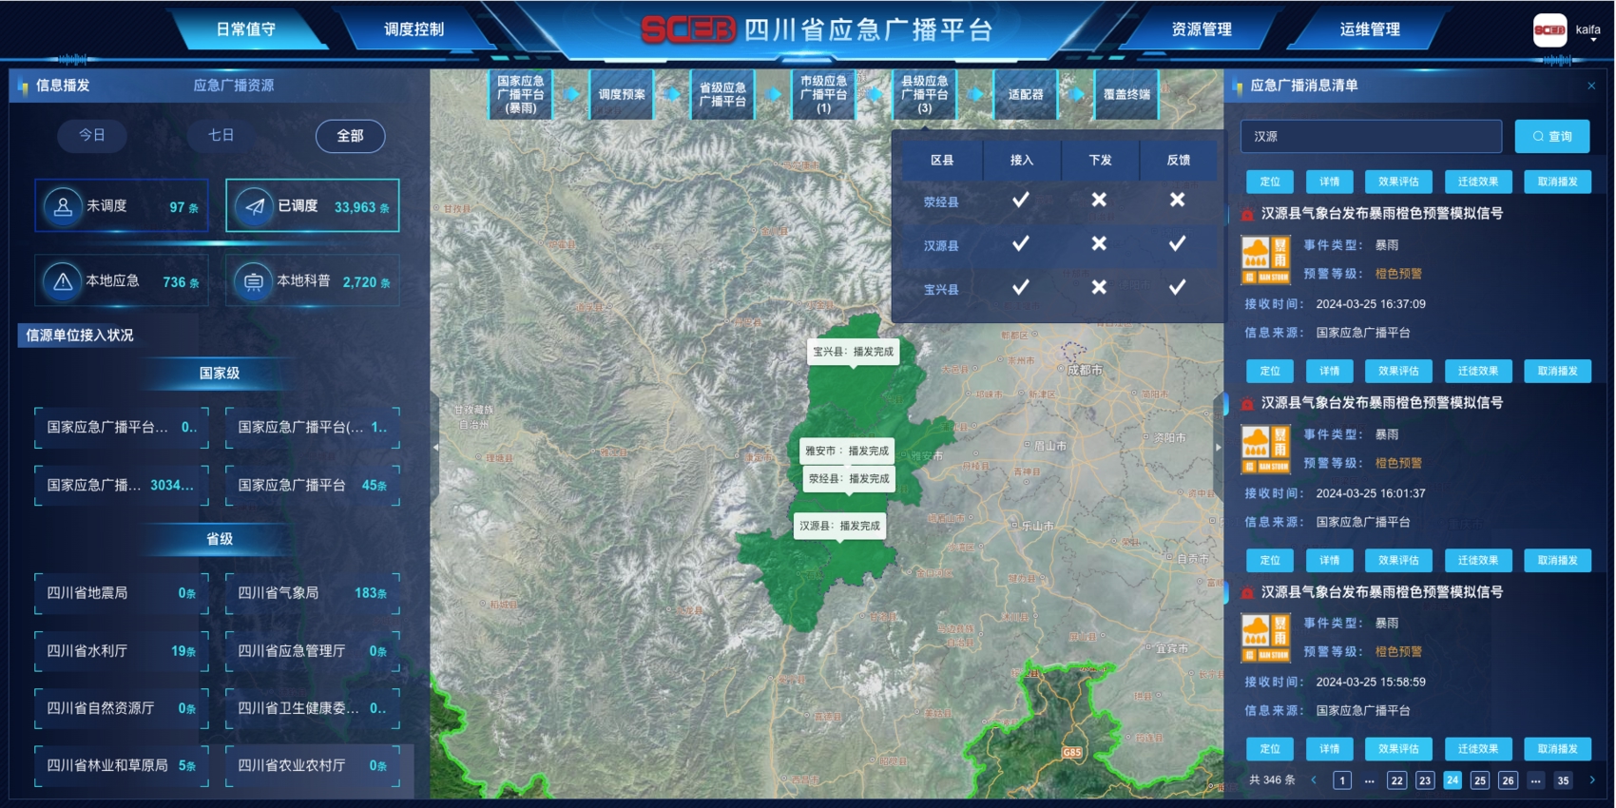Click the 已调度 paper plane icon
Viewport: 1616px width, 808px height.
pos(254,206)
